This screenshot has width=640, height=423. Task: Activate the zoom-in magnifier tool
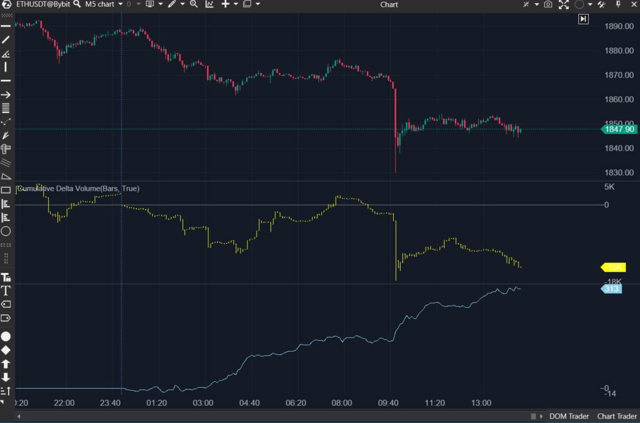click(x=193, y=5)
